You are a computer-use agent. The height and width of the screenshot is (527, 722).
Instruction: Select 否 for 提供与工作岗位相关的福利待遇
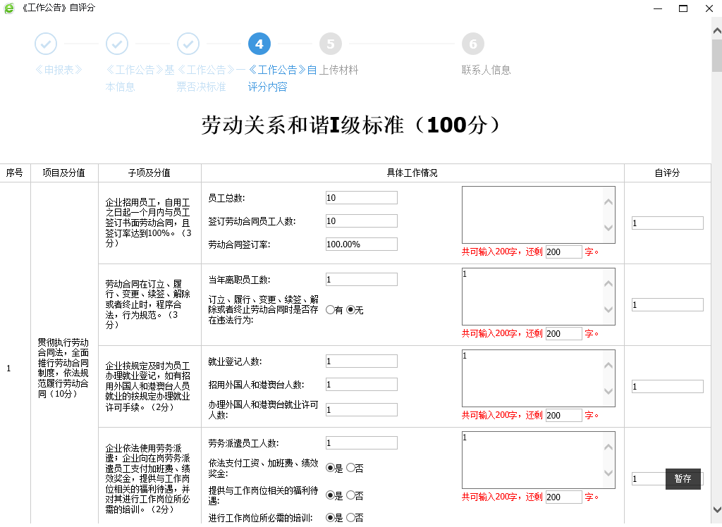point(350,495)
